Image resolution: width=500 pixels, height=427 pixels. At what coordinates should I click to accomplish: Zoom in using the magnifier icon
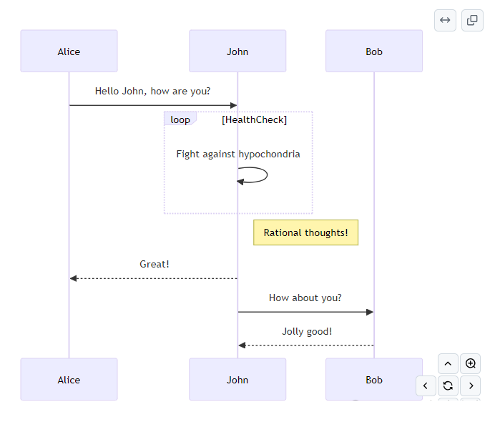pyautogui.click(x=471, y=363)
